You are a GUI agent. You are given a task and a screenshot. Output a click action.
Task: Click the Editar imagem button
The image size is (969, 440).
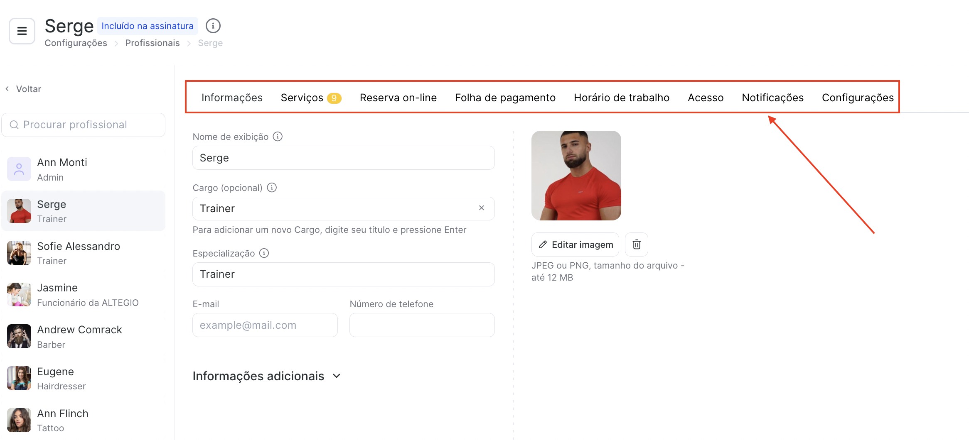(x=575, y=244)
